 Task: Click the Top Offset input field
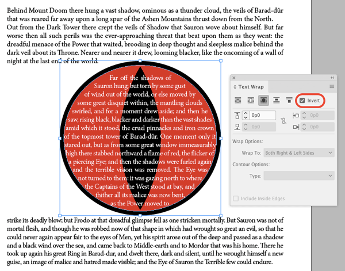coord(263,115)
